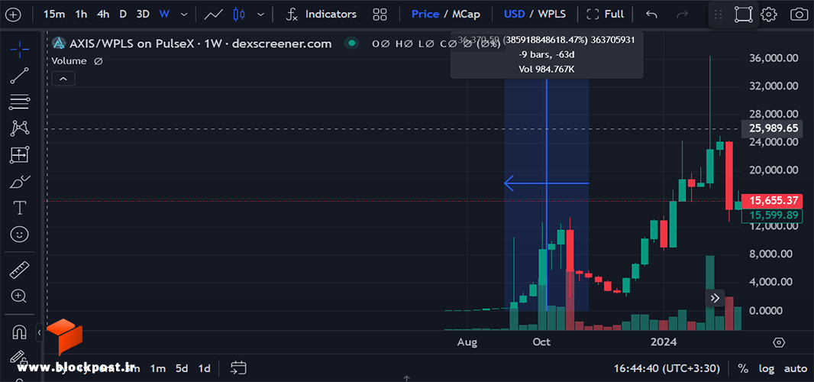
Task: Grab the floating toolbar drag handle
Action: click(x=719, y=15)
